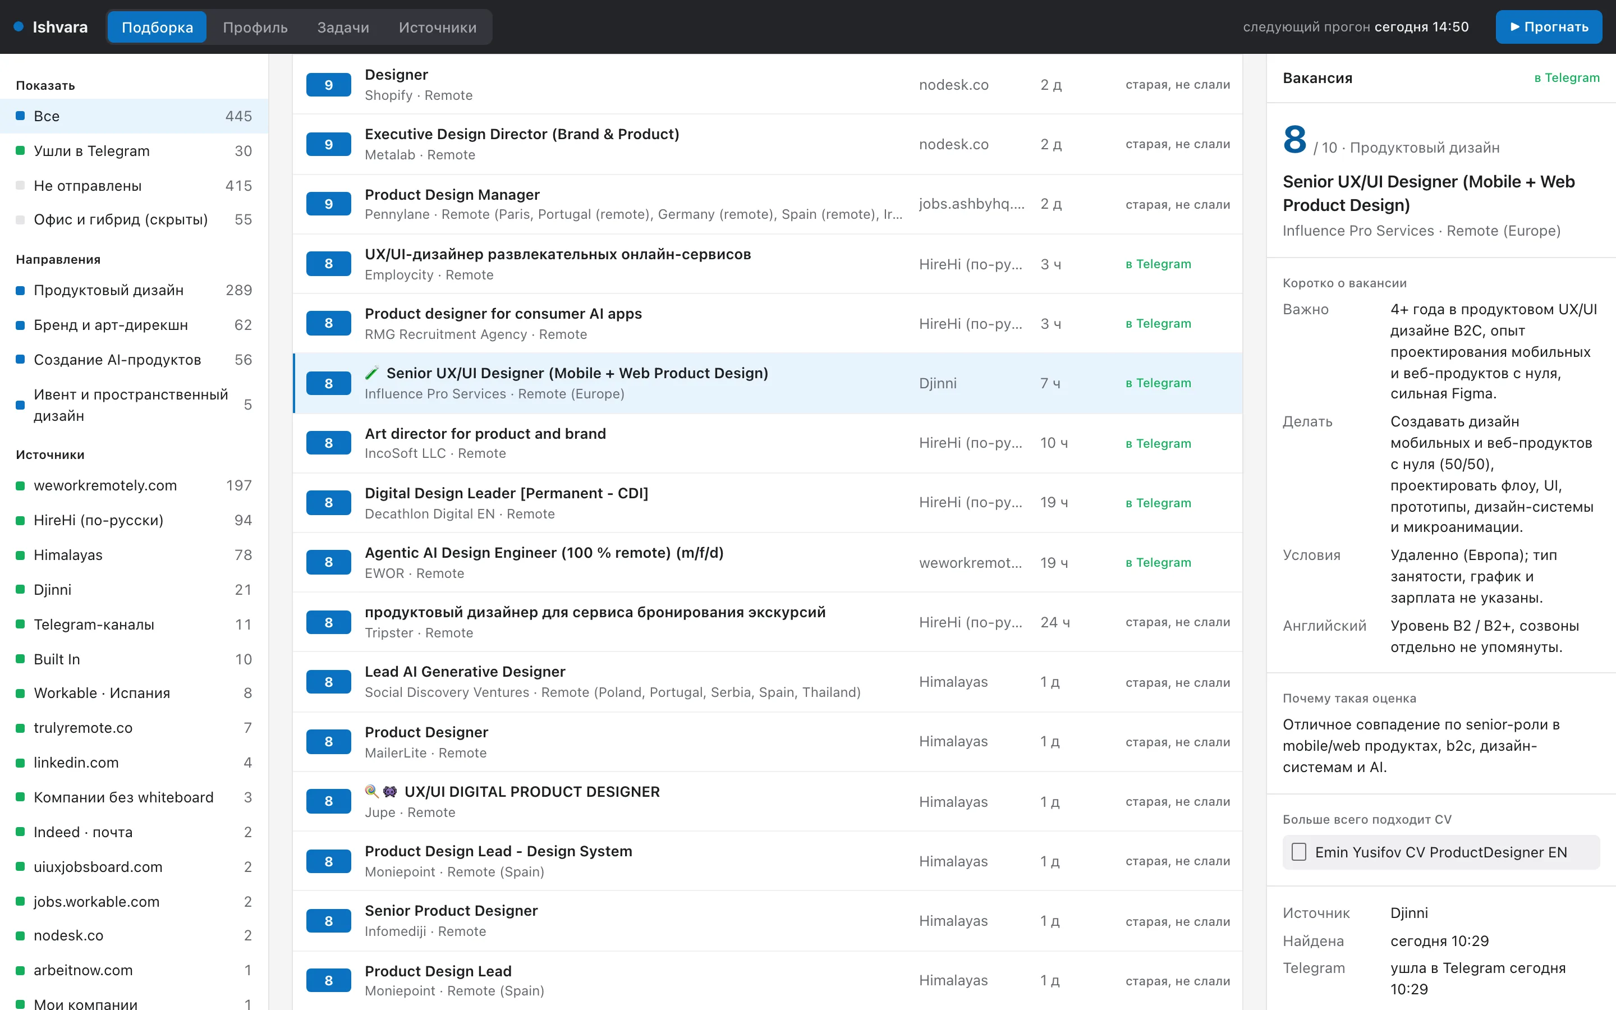Open the Задачи tab
This screenshot has height=1010, width=1616.
[343, 27]
